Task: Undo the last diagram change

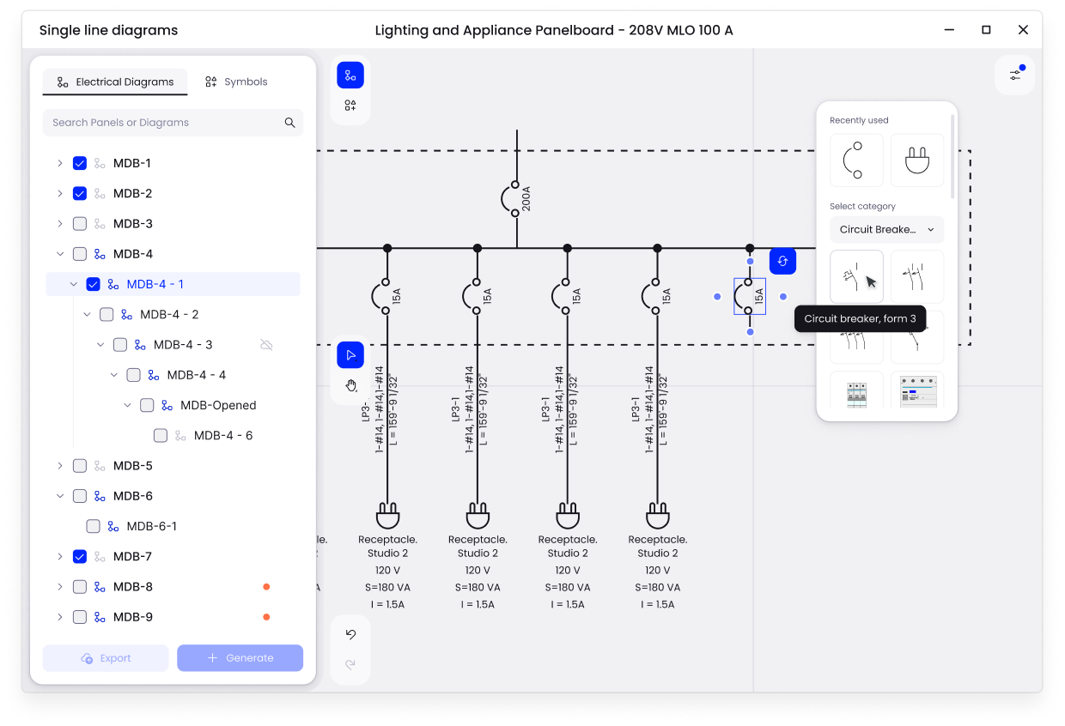Action: pyautogui.click(x=350, y=635)
